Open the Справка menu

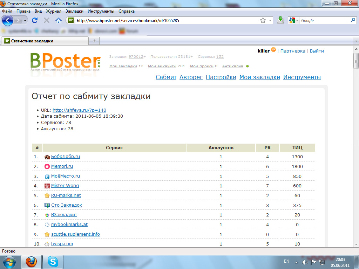click(126, 11)
